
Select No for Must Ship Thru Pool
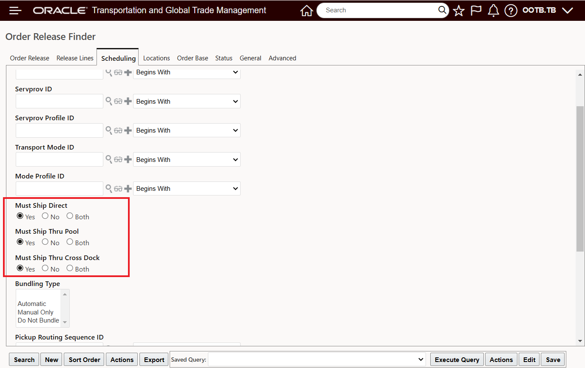[45, 242]
